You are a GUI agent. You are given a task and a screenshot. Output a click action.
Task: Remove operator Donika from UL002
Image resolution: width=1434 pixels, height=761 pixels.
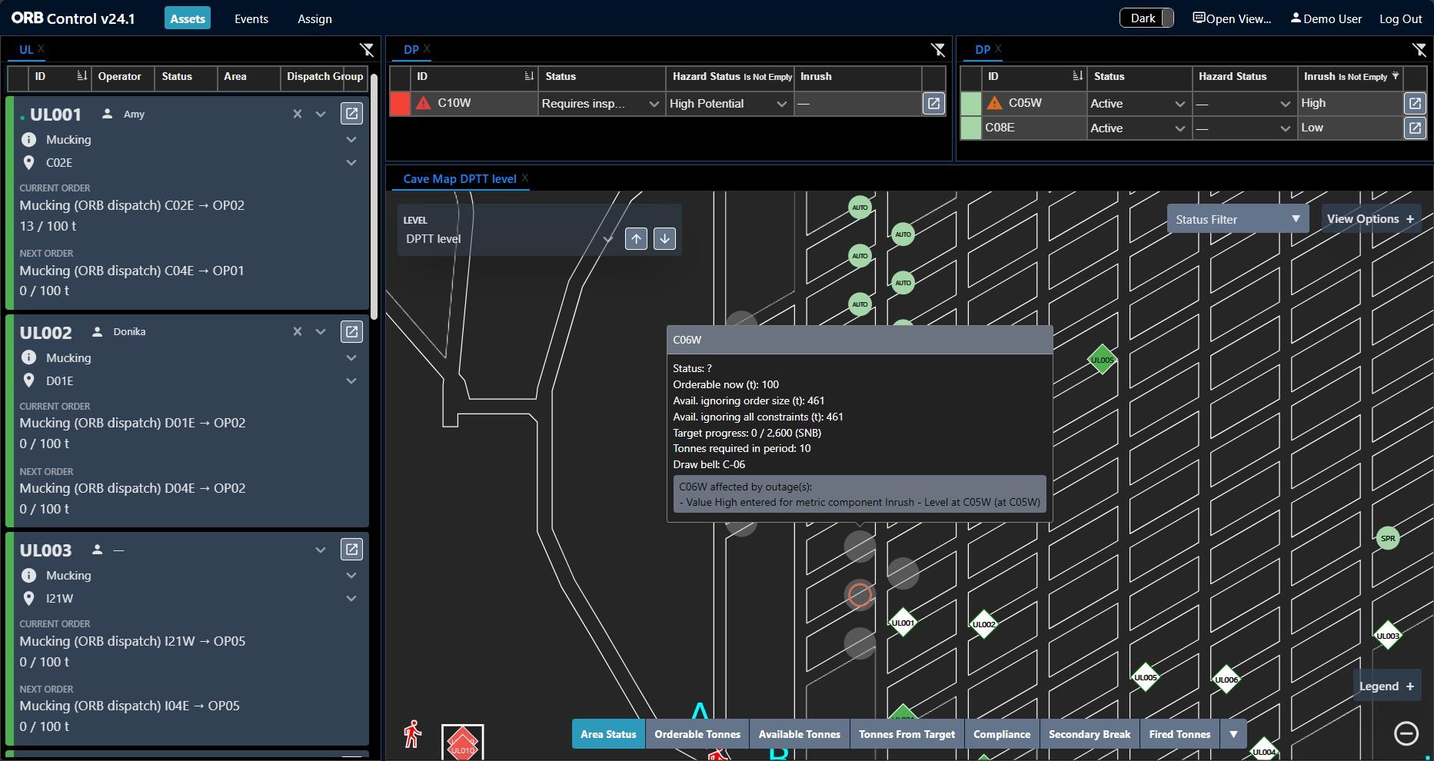(298, 332)
